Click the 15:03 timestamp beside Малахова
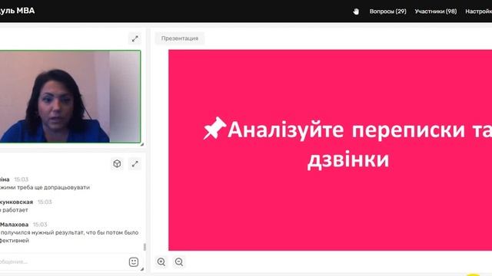The width and height of the screenshot is (492, 276). (x=40, y=225)
